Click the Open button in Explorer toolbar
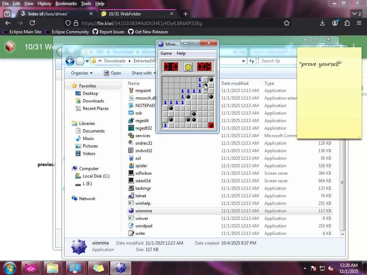Viewport: 367px width, 275px height. (113, 73)
